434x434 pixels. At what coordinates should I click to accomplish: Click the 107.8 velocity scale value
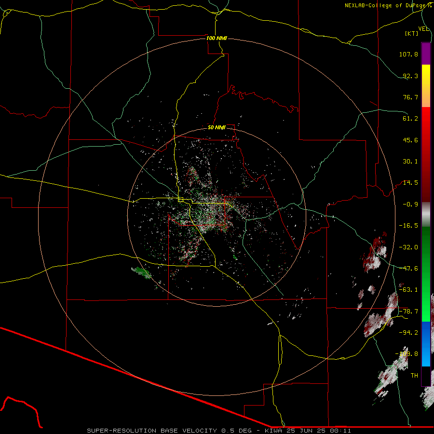pos(408,54)
